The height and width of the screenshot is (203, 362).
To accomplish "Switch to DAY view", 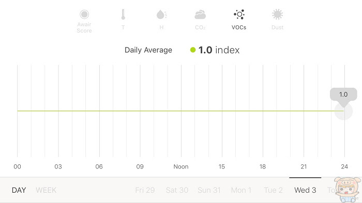I will click(x=19, y=190).
